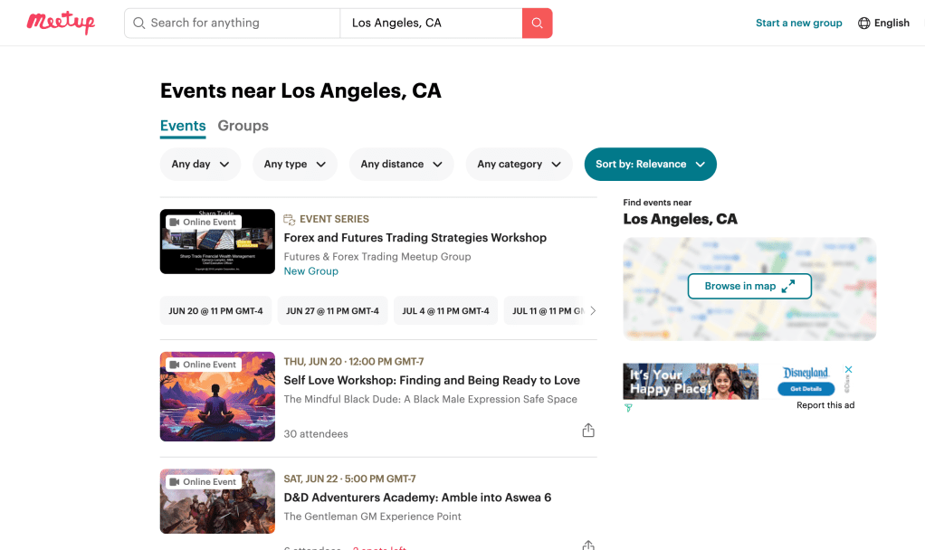The image size is (925, 550).
Task: Click the expand arrows icon on map
Action: (x=788, y=286)
